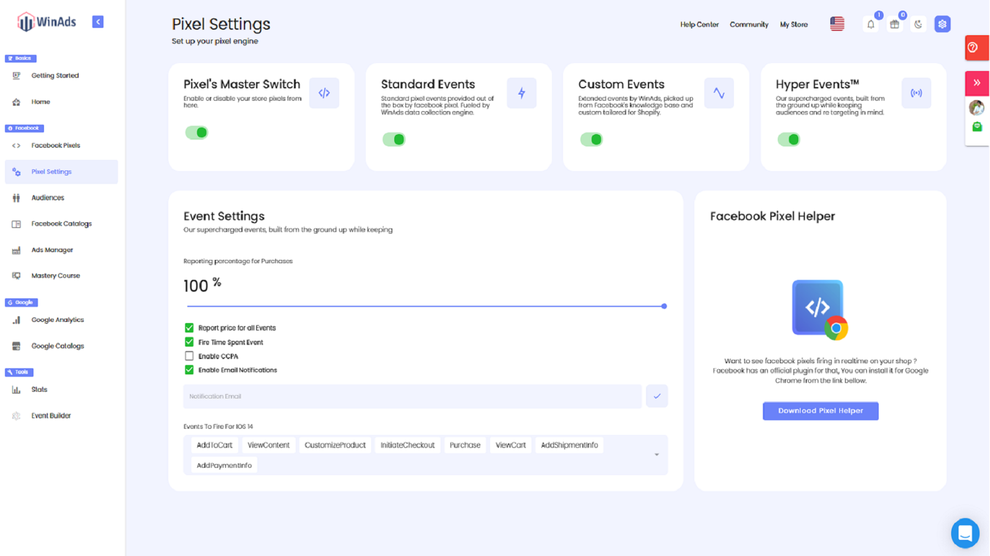Go to Google Analytics in sidebar
990x556 pixels.
(58, 320)
